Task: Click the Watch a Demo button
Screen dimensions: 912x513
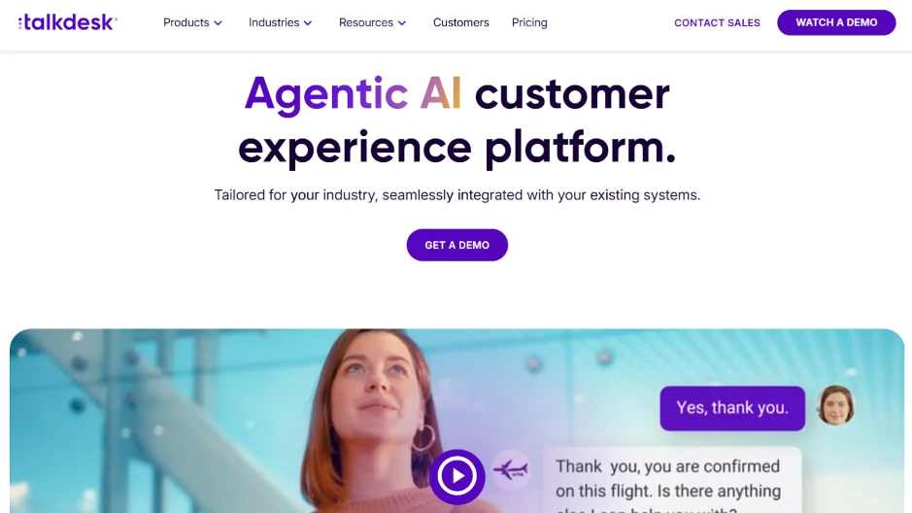Action: tap(836, 22)
